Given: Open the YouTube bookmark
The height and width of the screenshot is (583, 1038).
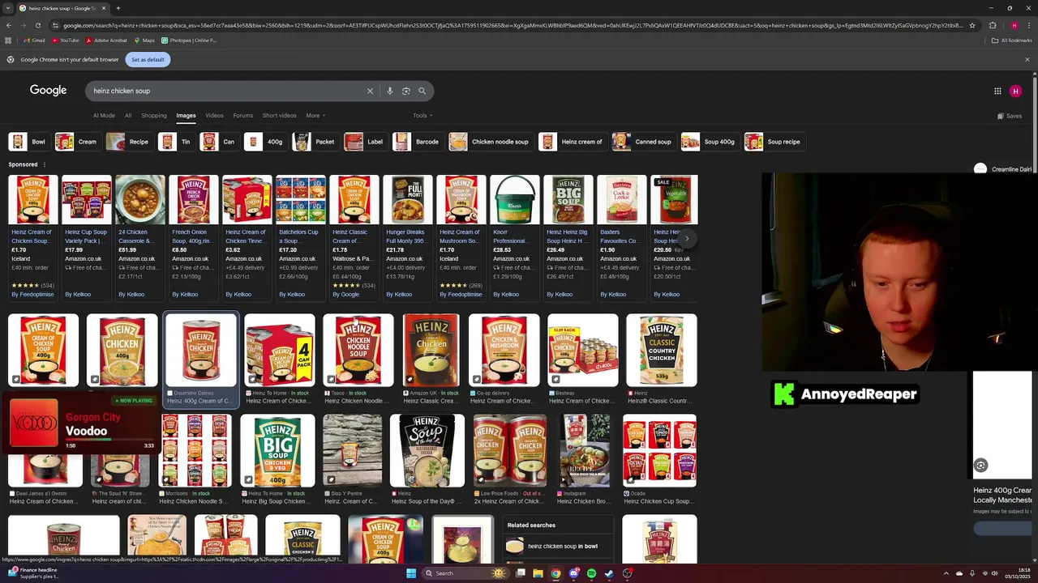Looking at the screenshot, I should coord(65,40).
